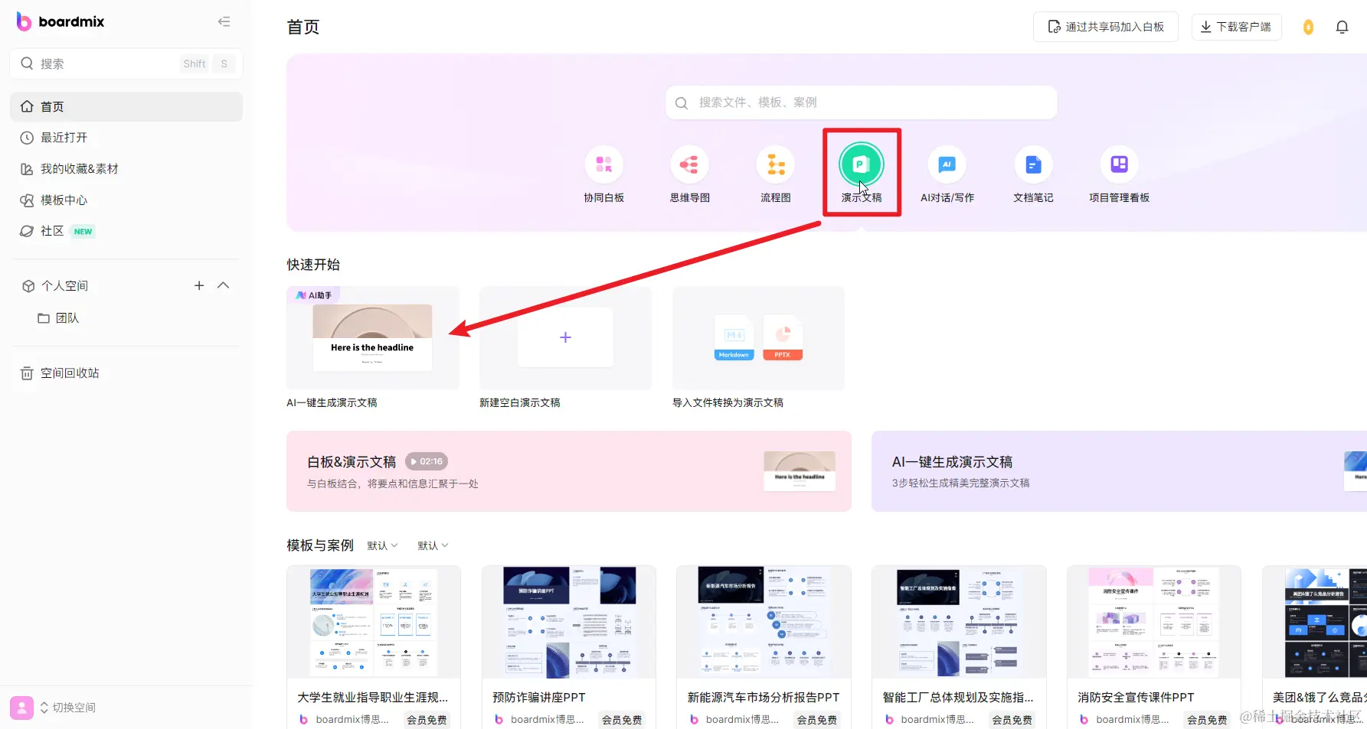Open the AI对话/写作 icon
1367x729 pixels.
tap(947, 164)
